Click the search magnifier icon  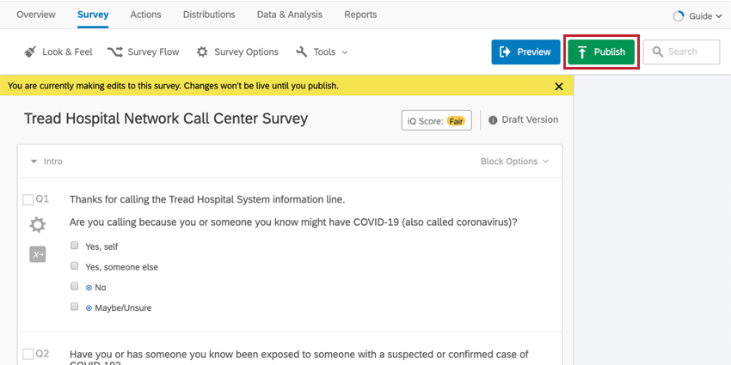(658, 52)
